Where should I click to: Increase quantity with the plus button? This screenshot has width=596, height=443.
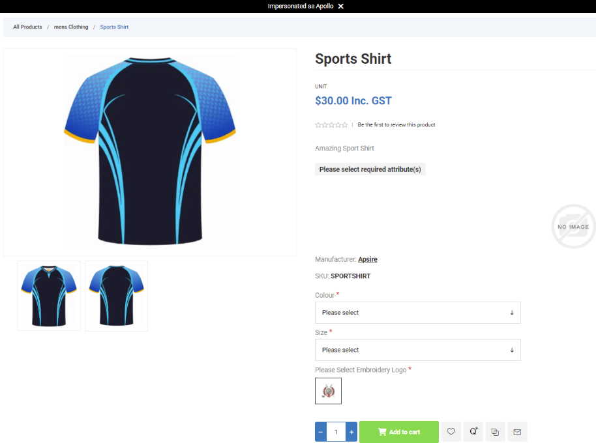point(351,431)
